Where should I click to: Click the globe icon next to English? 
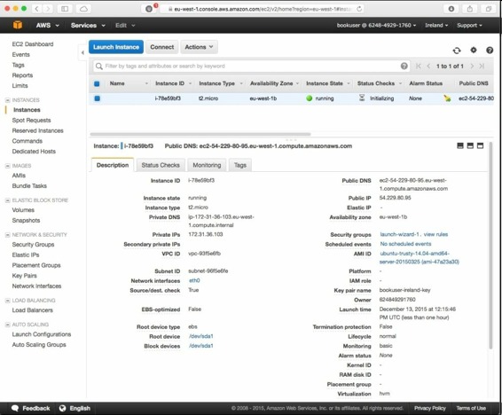coord(62,408)
